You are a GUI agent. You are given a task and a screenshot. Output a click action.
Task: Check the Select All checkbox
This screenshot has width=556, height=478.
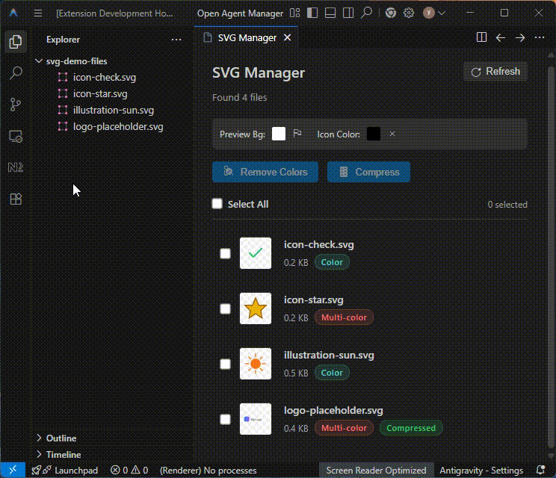[x=217, y=204]
